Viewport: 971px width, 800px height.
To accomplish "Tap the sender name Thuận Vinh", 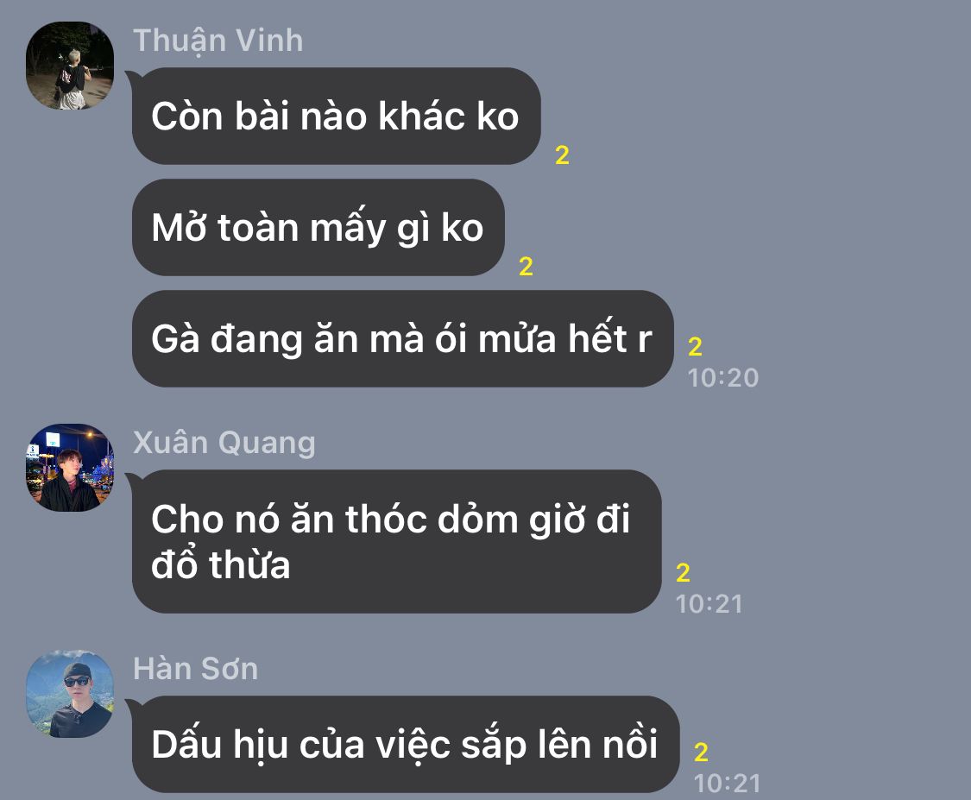I will point(218,41).
